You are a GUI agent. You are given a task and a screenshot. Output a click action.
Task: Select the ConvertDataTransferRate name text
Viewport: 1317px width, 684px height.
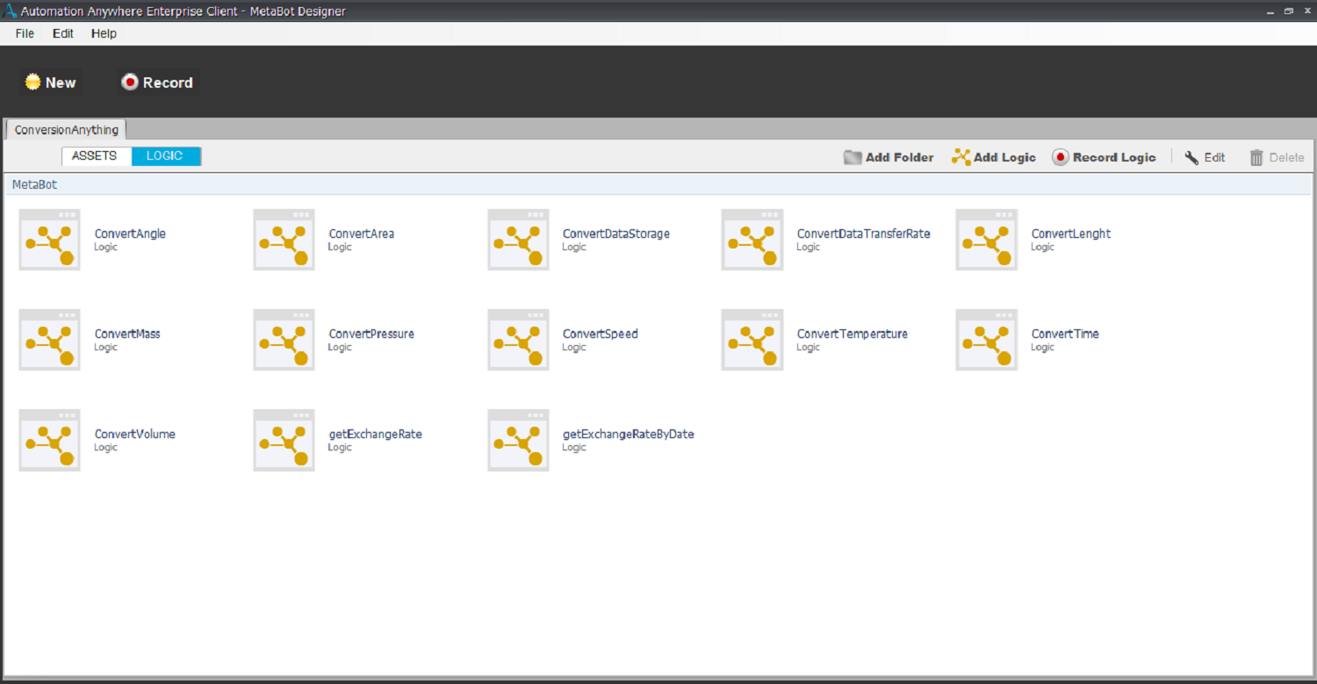tap(864, 234)
